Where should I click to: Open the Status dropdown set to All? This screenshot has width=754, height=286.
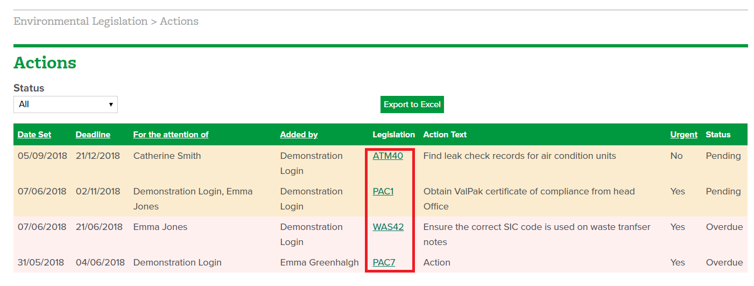click(x=65, y=104)
